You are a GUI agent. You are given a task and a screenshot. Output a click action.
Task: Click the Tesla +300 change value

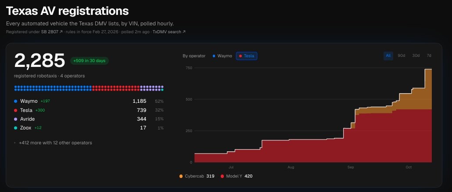40,110
